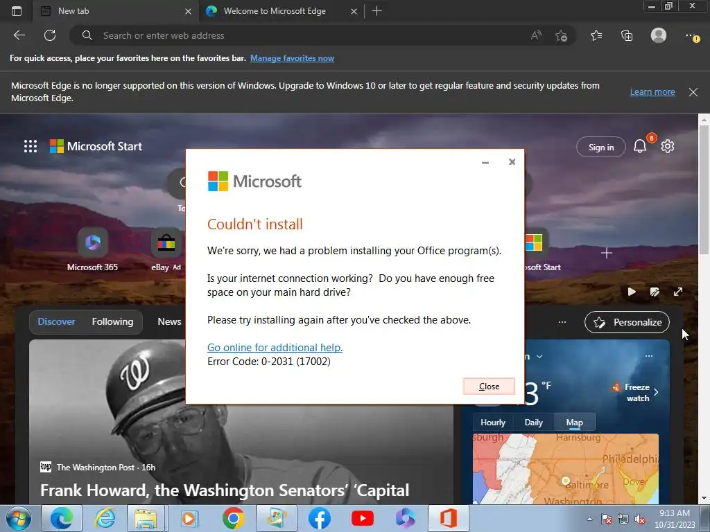Open the weather card more options menu
Viewport: 710px width, 532px height.
coord(649,356)
